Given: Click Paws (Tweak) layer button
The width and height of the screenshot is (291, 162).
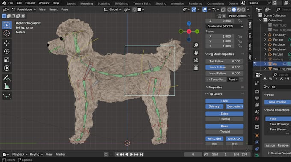Looking at the screenshot, I should click(x=224, y=132).
